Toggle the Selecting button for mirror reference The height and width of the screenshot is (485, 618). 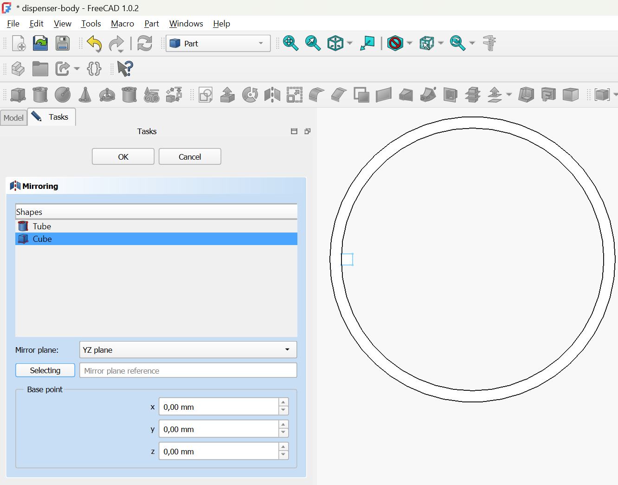pos(45,370)
